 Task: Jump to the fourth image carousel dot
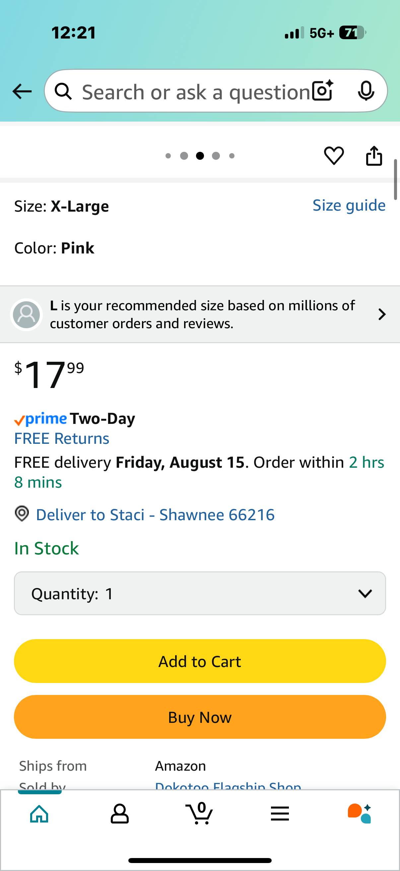click(x=216, y=155)
